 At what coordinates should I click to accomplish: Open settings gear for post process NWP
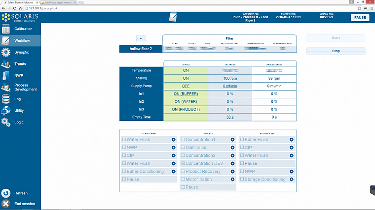292,171
